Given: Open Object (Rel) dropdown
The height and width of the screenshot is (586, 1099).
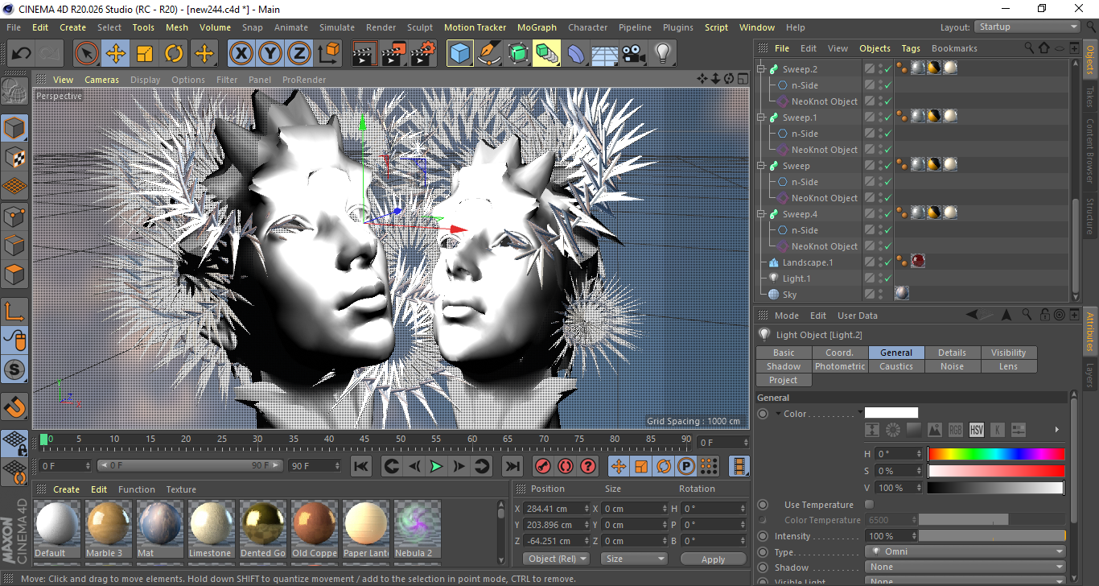Looking at the screenshot, I should [x=556, y=559].
